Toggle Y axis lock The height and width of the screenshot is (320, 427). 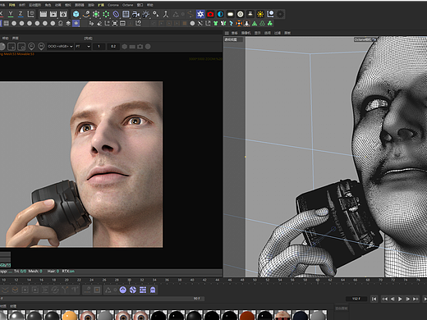click(11, 14)
